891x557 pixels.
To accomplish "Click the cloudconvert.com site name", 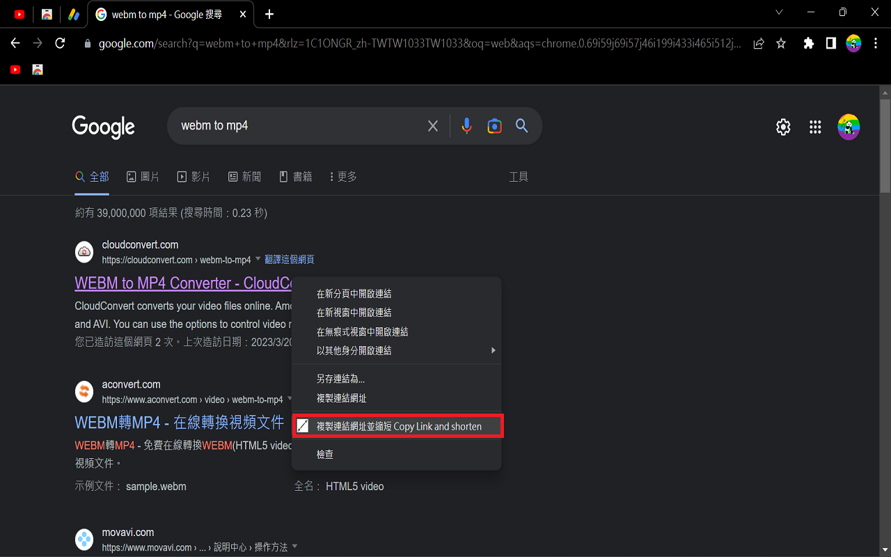I will (140, 245).
